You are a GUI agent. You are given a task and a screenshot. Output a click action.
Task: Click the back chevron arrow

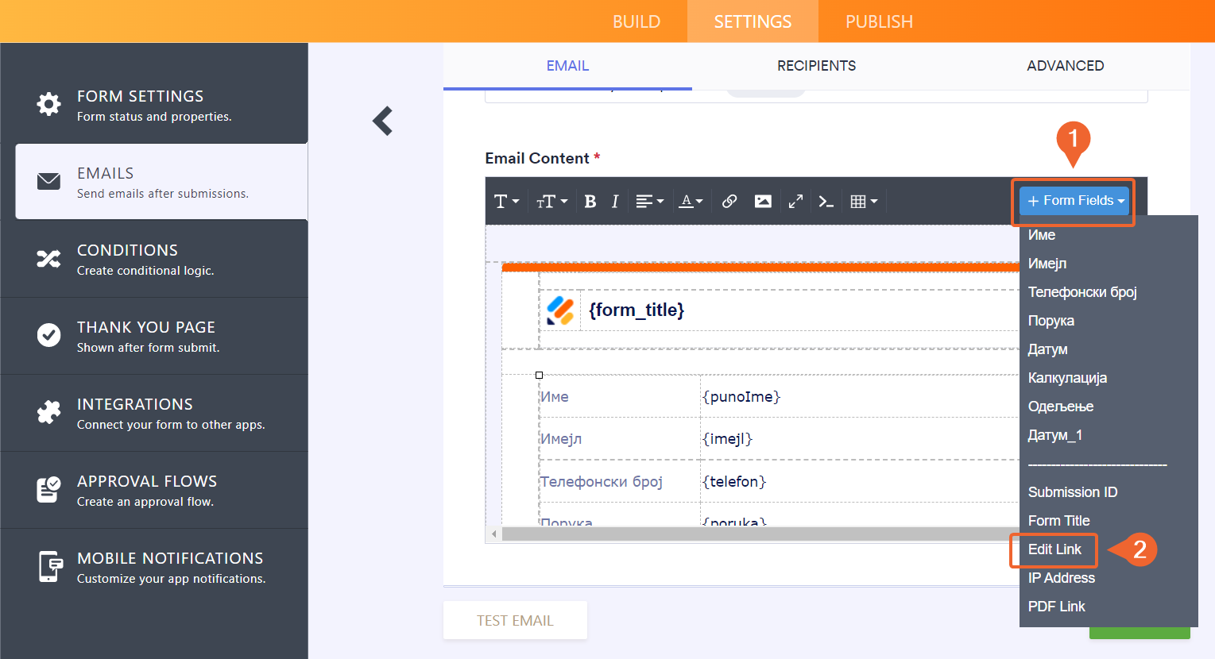click(383, 121)
